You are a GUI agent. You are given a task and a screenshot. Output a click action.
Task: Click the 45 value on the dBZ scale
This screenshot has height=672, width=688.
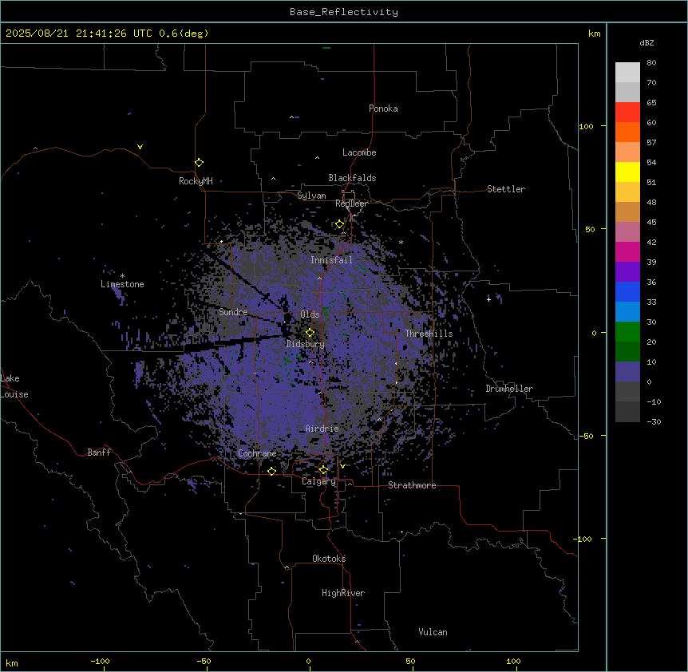pyautogui.click(x=651, y=222)
